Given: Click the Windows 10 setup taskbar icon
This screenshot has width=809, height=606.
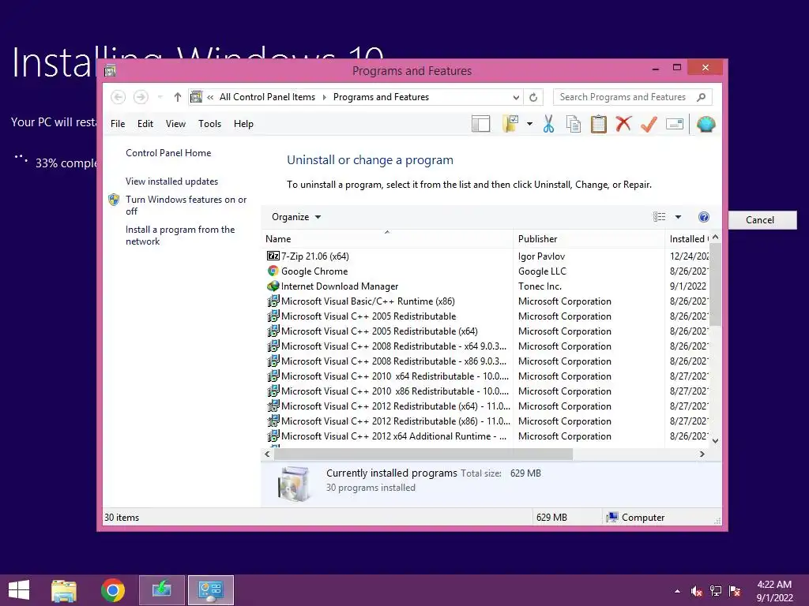Looking at the screenshot, I should coord(161,590).
